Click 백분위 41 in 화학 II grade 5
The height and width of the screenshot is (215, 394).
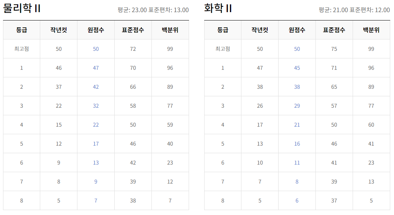[x=371, y=144]
